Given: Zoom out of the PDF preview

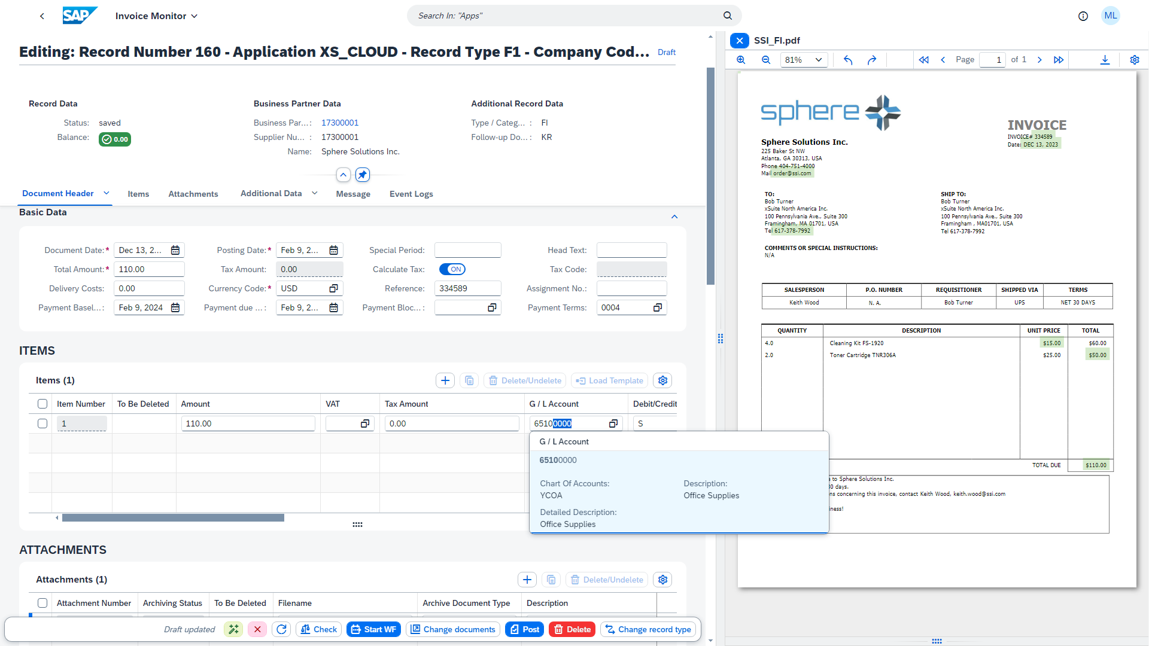Looking at the screenshot, I should point(767,60).
